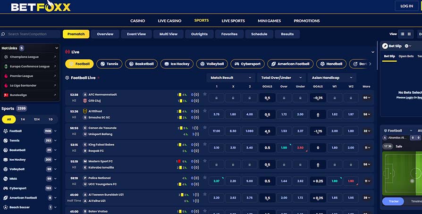Star the Modern Sport FC match

click(205, 161)
